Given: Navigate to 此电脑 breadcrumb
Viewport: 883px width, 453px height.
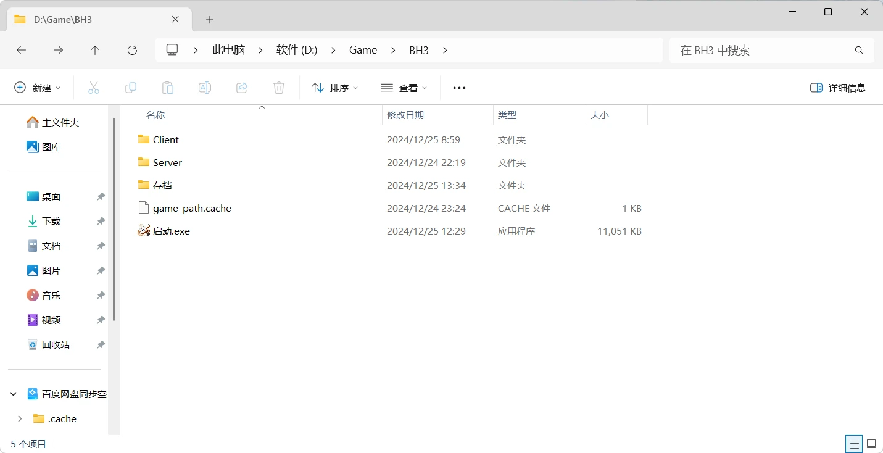Looking at the screenshot, I should pyautogui.click(x=229, y=51).
